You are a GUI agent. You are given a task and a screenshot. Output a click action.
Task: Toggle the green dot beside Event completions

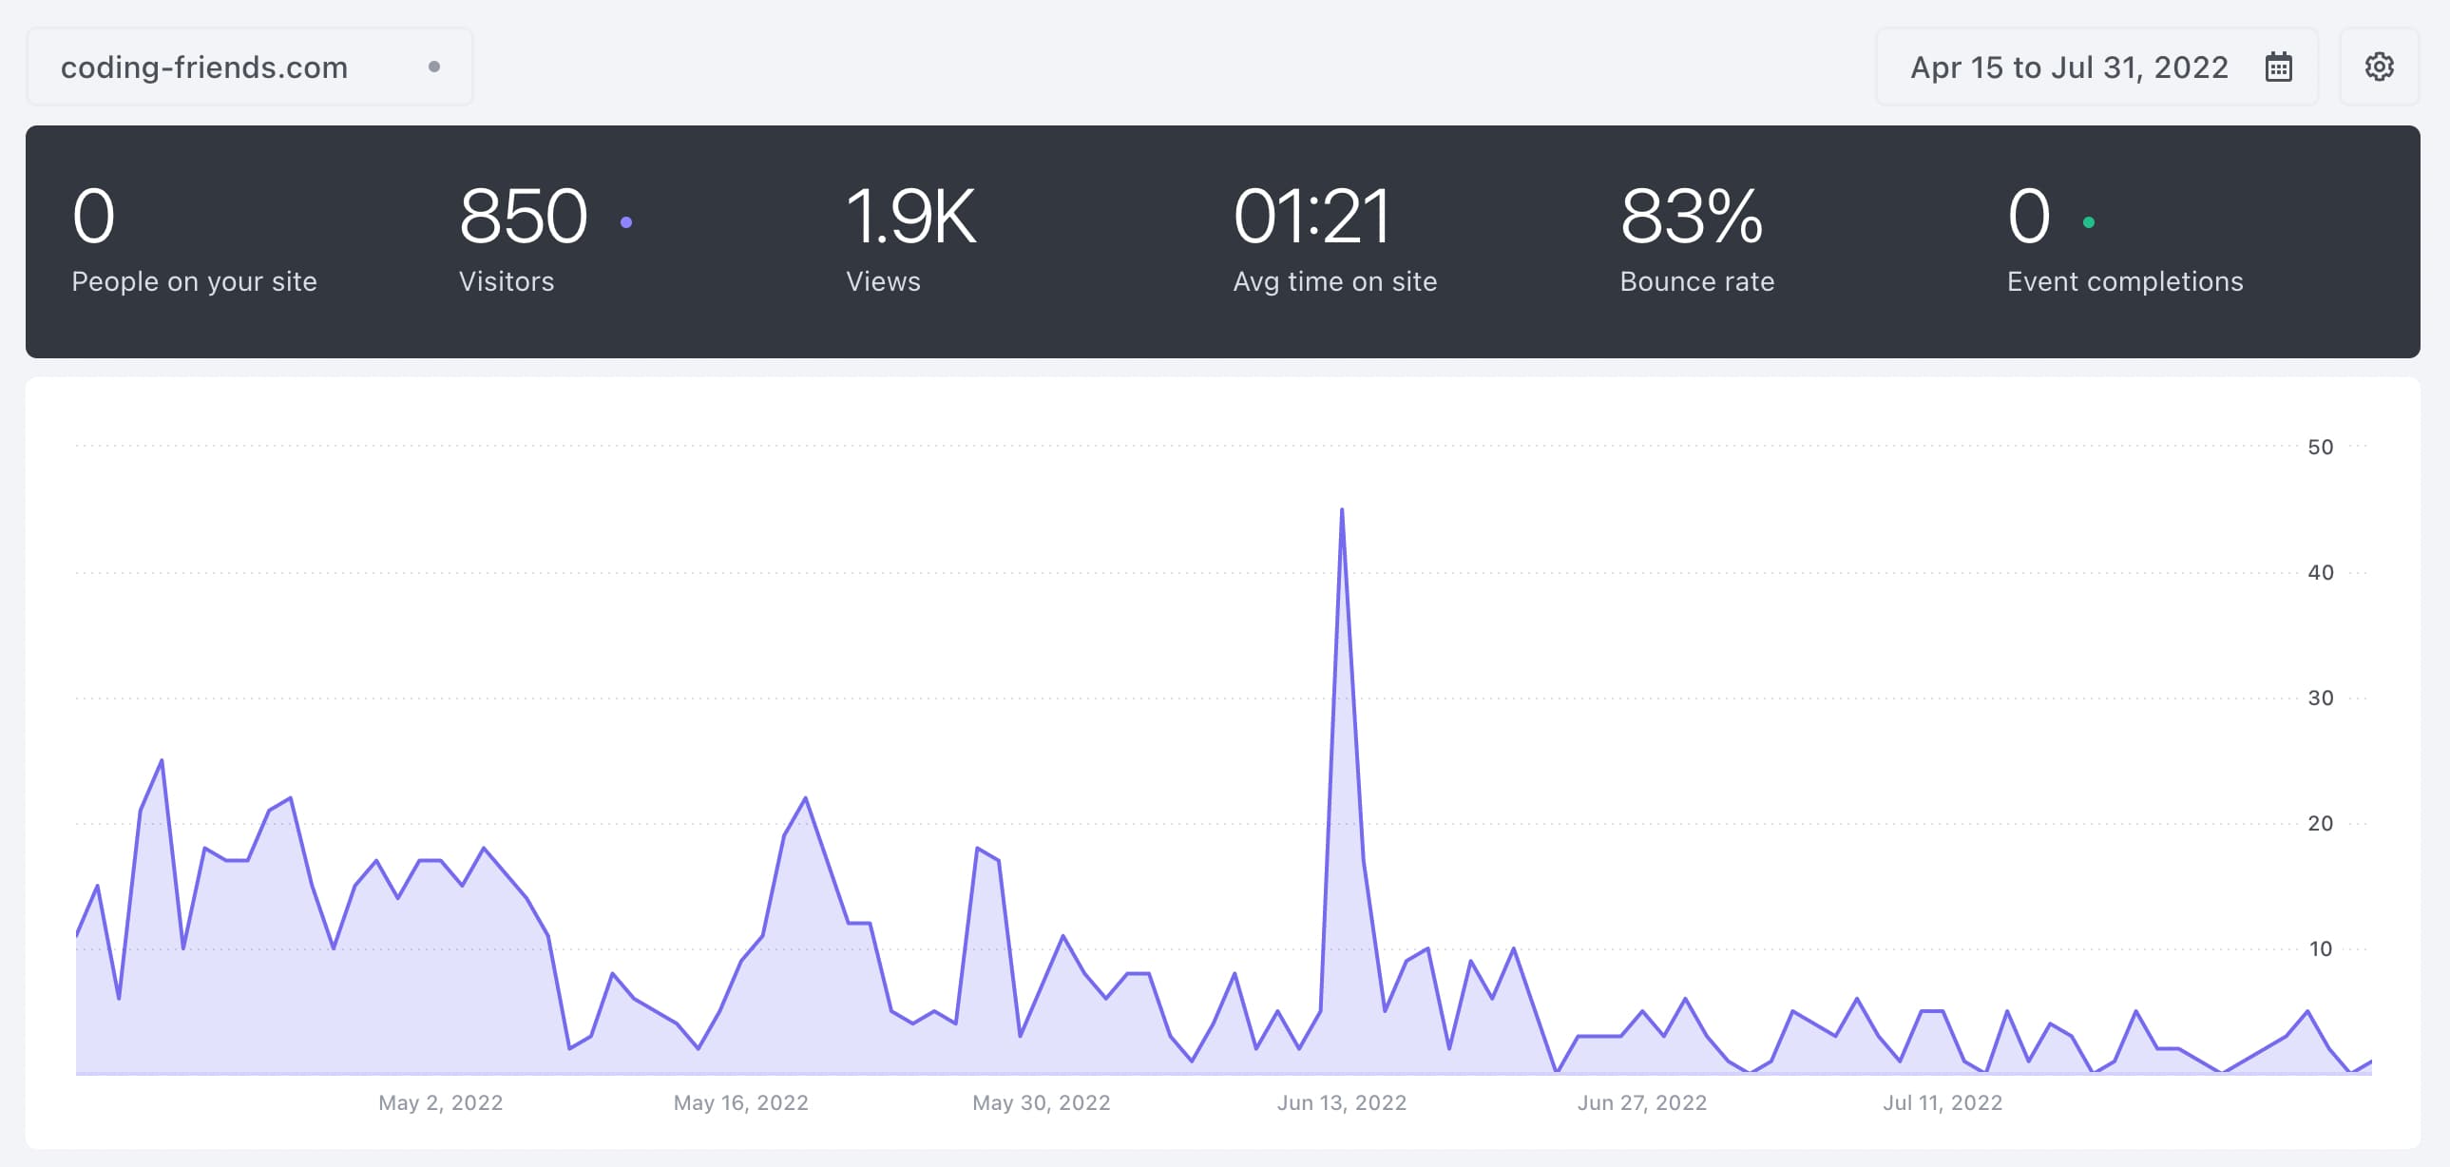[2089, 222]
